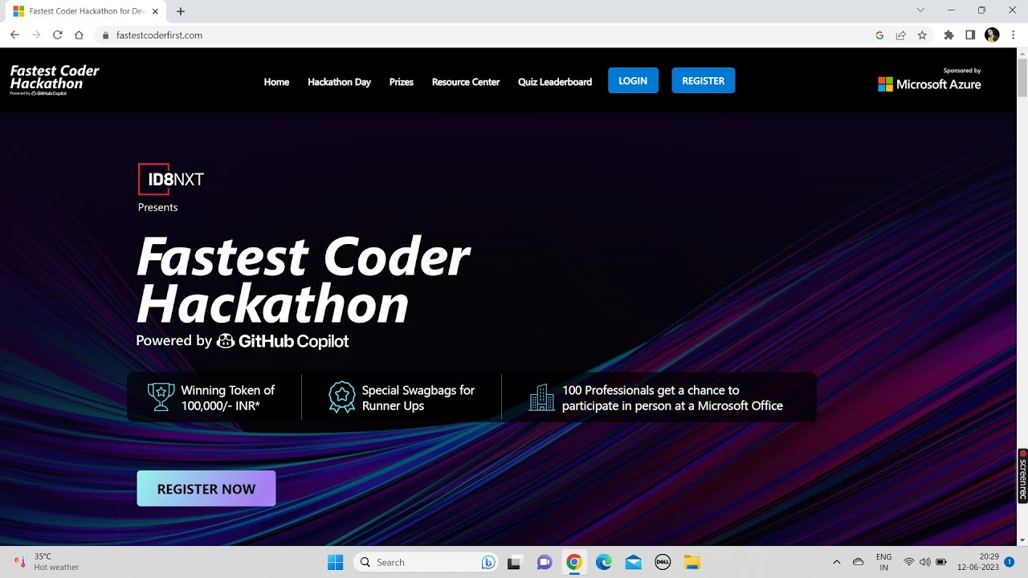This screenshot has width=1028, height=578.
Task: Click the browser forward arrow
Action: [36, 35]
